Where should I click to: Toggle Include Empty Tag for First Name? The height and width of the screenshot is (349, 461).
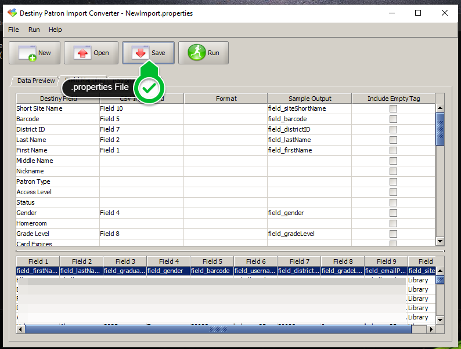click(x=393, y=150)
